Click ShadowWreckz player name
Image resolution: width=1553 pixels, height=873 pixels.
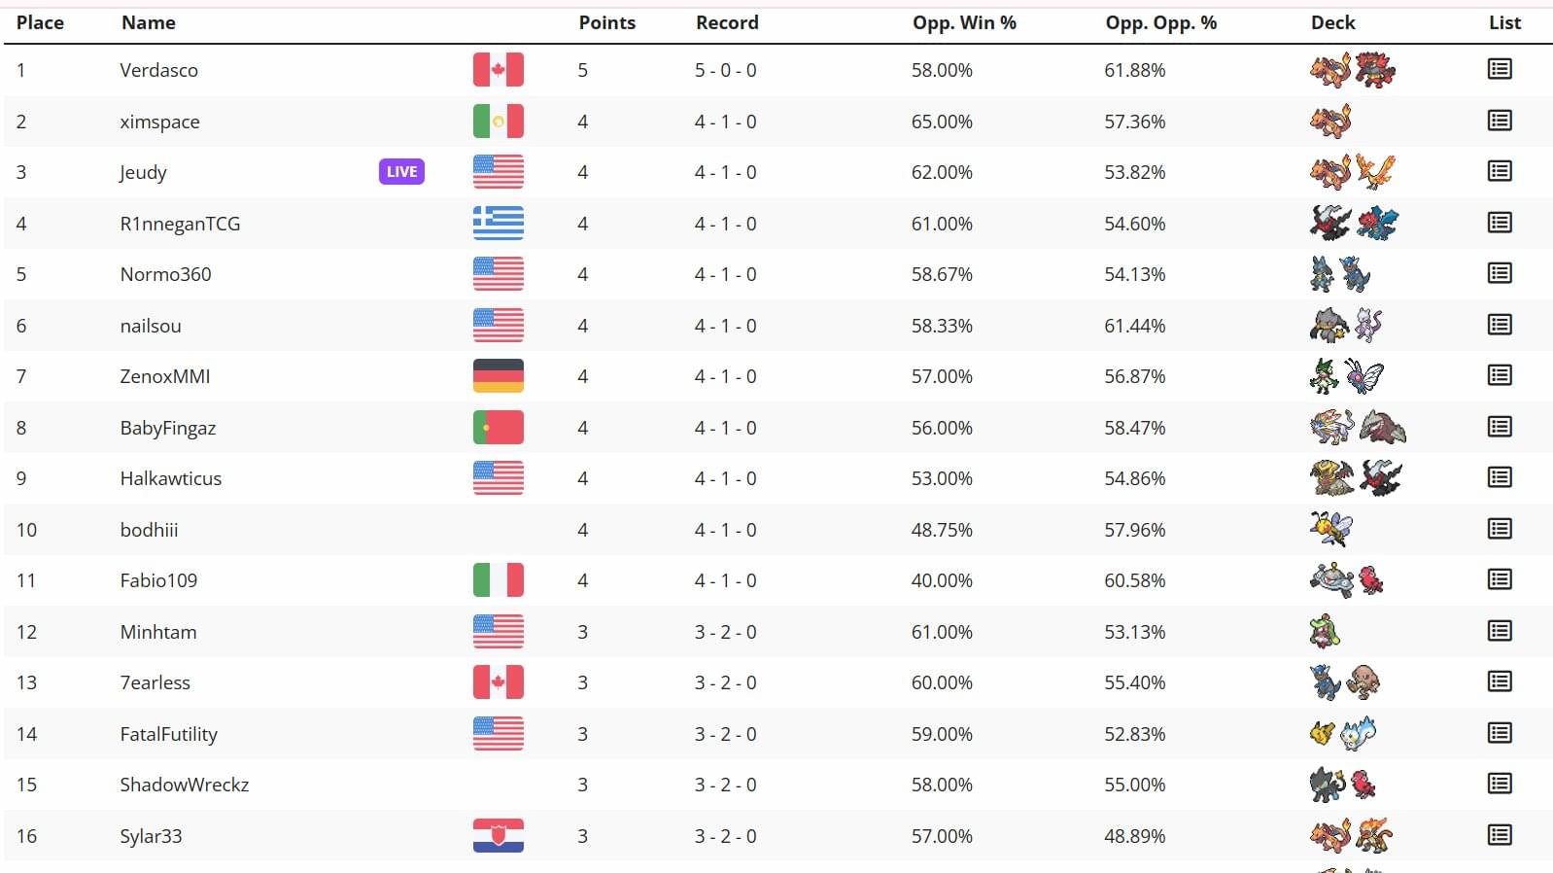[184, 785]
